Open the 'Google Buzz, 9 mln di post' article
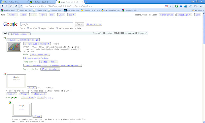The image size is (205, 123). 37,44
